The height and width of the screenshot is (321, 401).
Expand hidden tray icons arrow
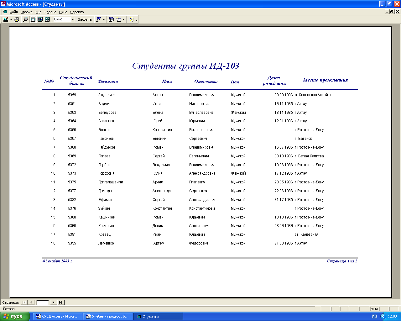(383, 316)
